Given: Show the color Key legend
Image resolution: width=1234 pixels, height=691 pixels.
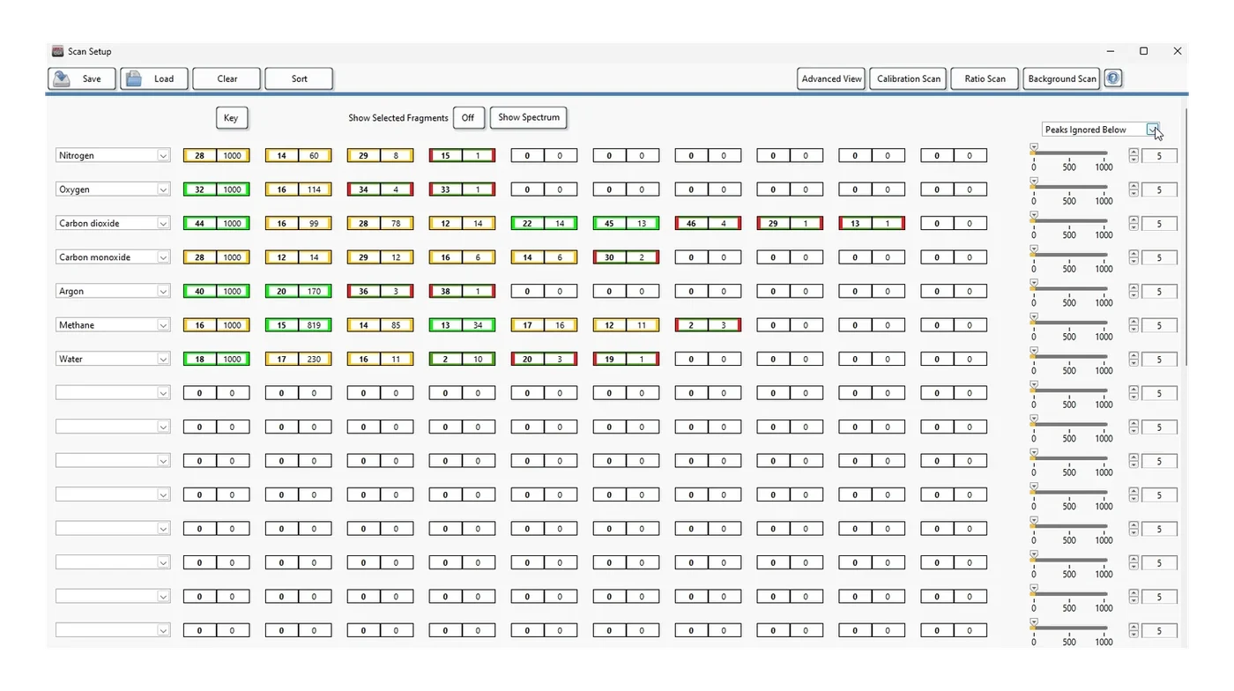Looking at the screenshot, I should click(x=231, y=118).
